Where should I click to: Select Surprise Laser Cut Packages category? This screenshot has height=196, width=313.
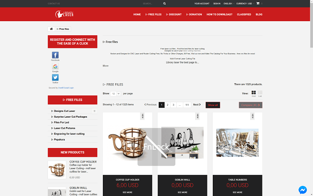[70, 117]
